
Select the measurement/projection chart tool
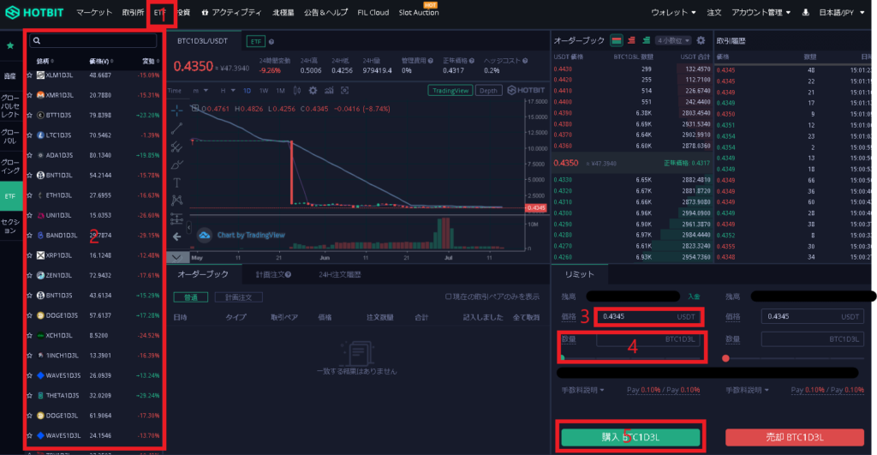(x=176, y=219)
